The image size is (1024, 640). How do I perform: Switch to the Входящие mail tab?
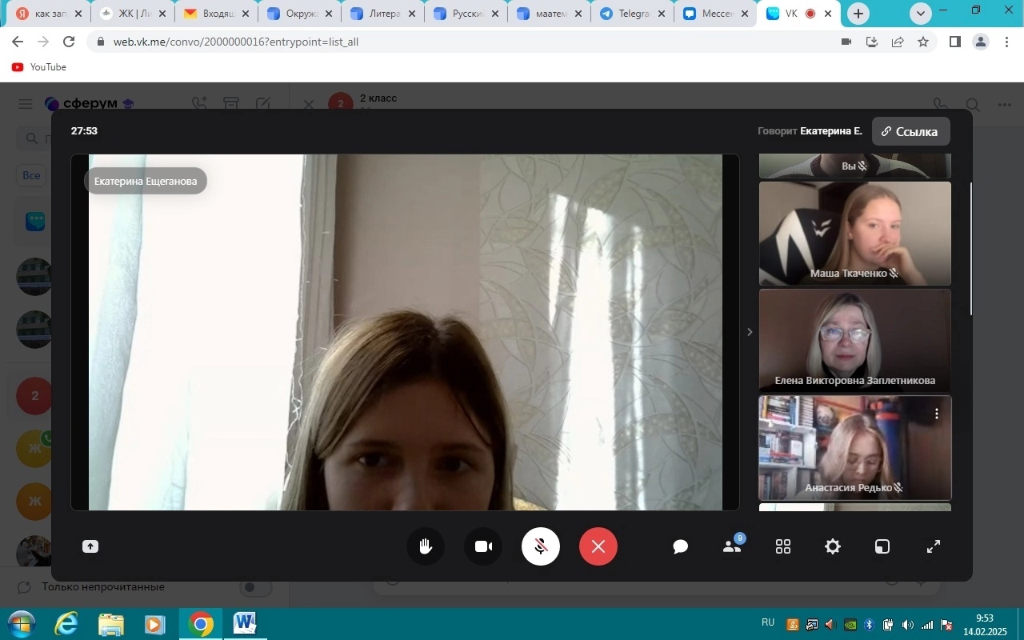[x=216, y=14]
